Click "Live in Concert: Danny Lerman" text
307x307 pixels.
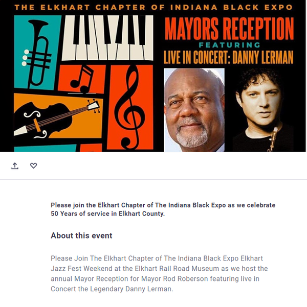tap(228, 57)
